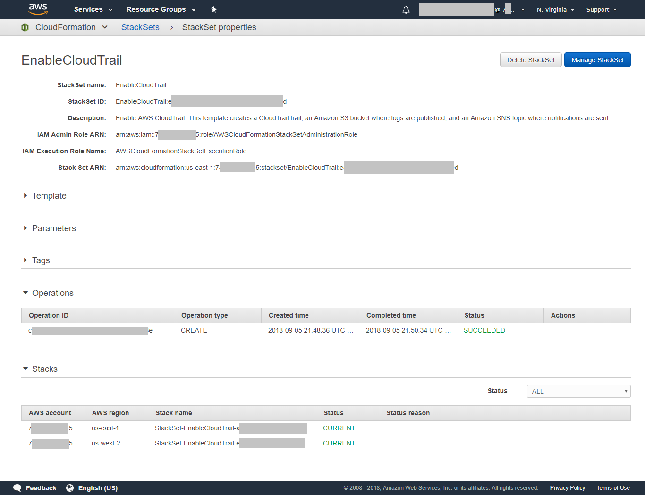Collapse the Operations section

48,293
